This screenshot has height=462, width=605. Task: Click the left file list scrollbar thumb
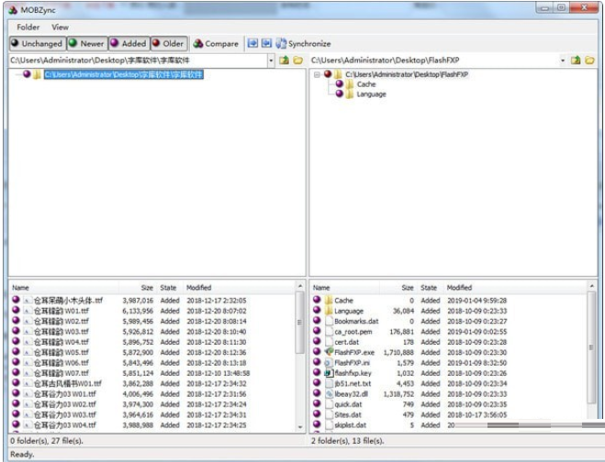(300, 322)
